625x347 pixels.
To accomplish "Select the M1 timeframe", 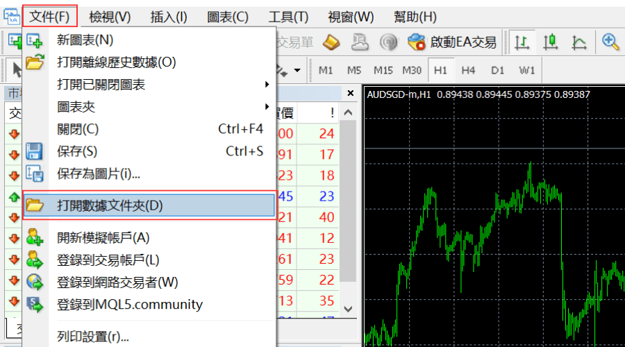I will click(x=326, y=71).
